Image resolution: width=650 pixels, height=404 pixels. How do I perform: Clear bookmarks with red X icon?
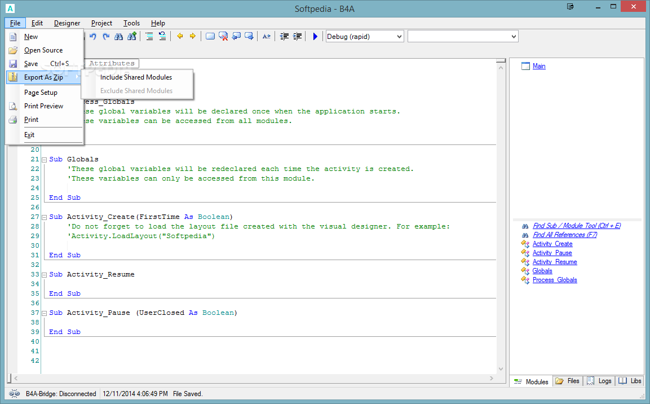pos(223,37)
